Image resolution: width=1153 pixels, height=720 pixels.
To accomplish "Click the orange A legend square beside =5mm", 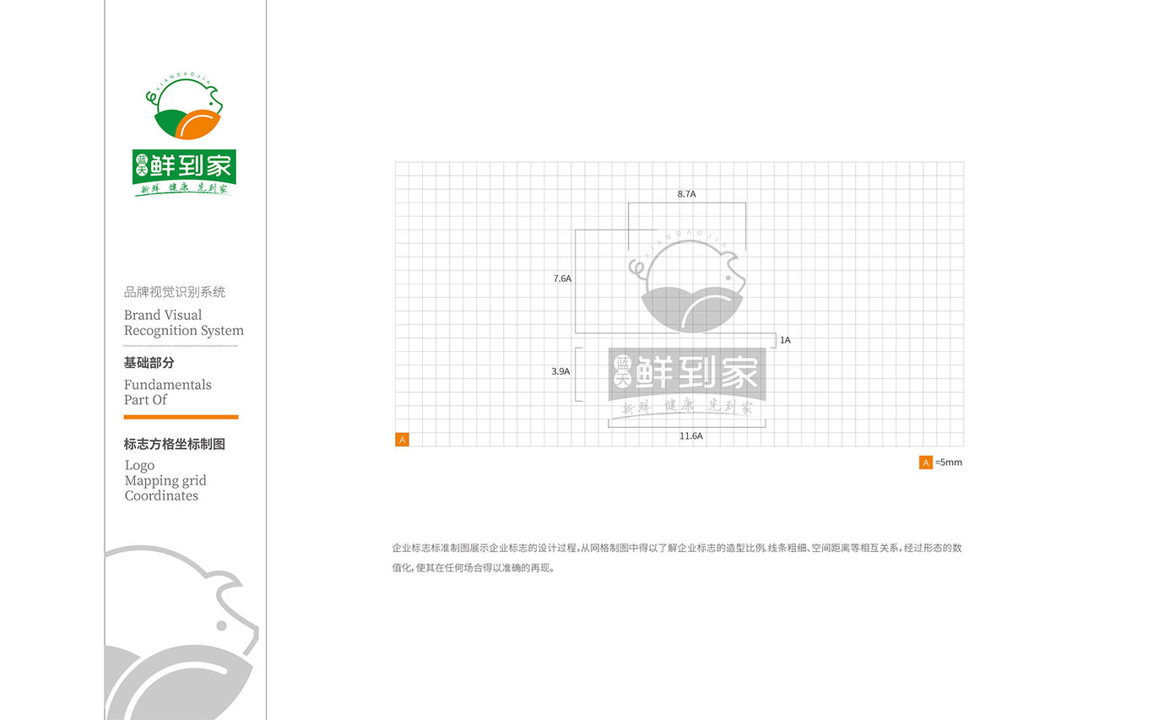I will point(926,463).
